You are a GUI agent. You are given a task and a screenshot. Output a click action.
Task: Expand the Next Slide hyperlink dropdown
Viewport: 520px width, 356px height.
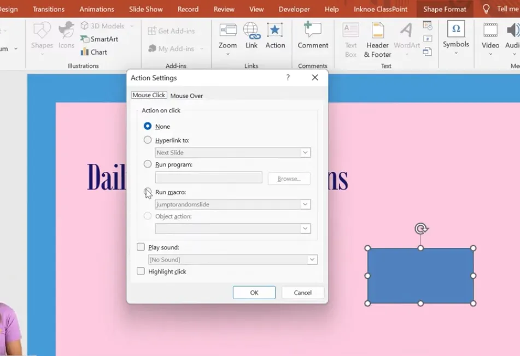[305, 153]
